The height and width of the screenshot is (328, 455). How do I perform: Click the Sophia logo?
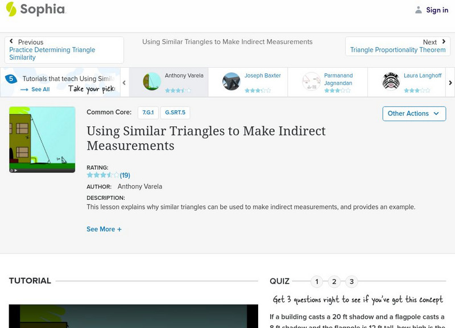click(x=35, y=10)
